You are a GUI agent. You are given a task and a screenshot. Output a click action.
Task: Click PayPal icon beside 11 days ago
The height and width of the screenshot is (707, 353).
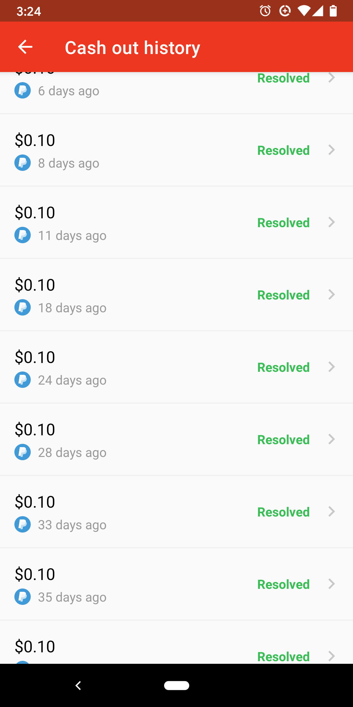pyautogui.click(x=23, y=235)
